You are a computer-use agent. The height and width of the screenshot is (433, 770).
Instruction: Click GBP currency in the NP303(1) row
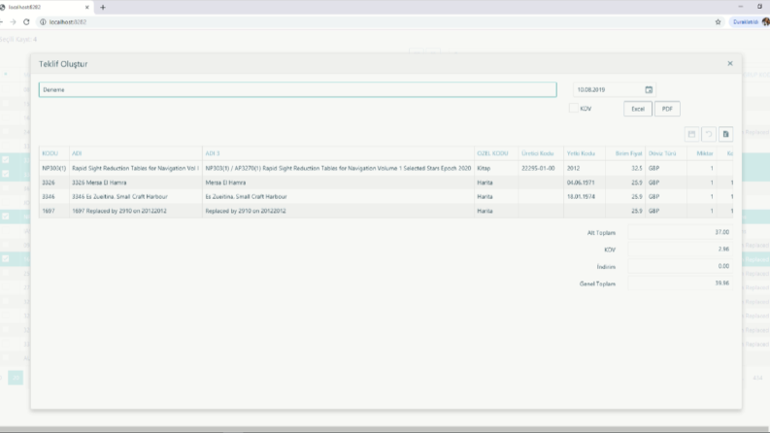666,168
